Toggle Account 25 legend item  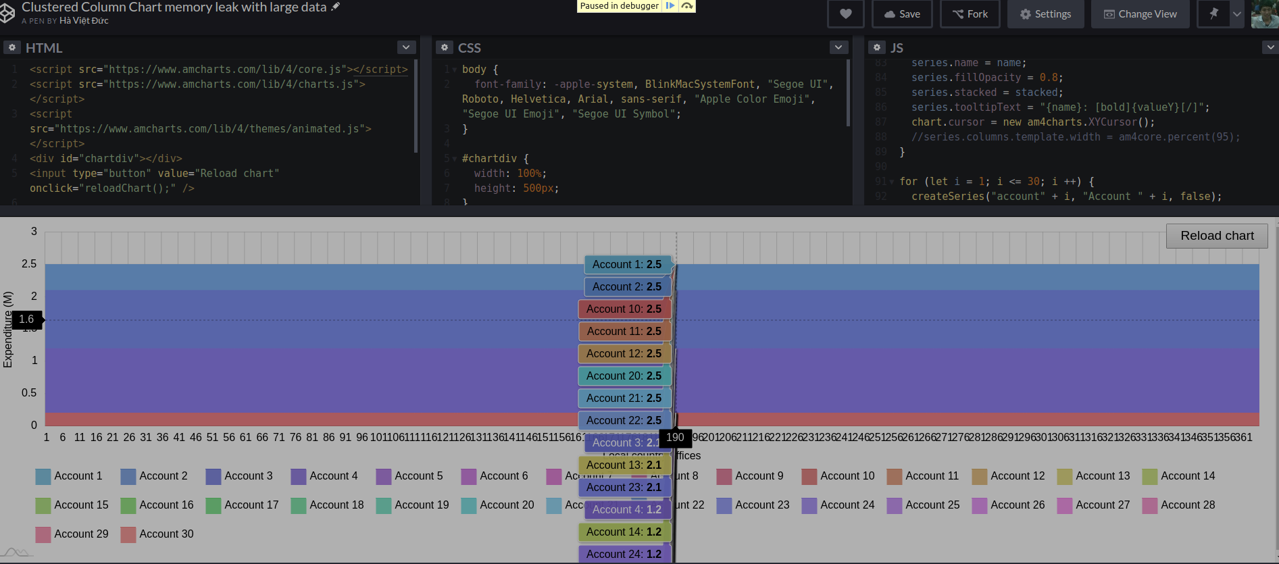pyautogui.click(x=923, y=505)
